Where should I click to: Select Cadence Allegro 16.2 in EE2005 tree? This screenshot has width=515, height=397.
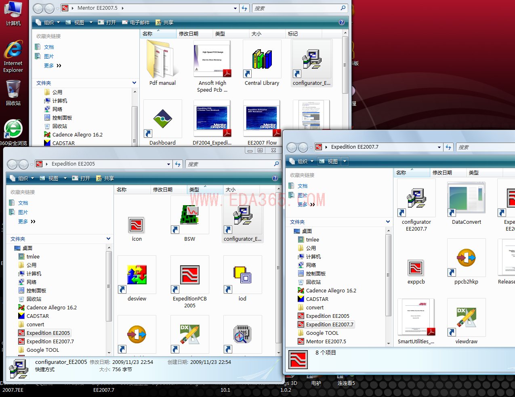(x=51, y=308)
